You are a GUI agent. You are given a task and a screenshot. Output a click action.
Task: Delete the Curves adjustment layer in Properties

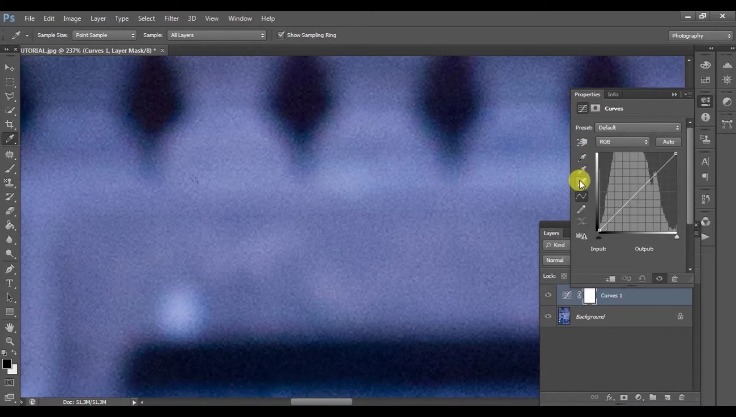675,279
